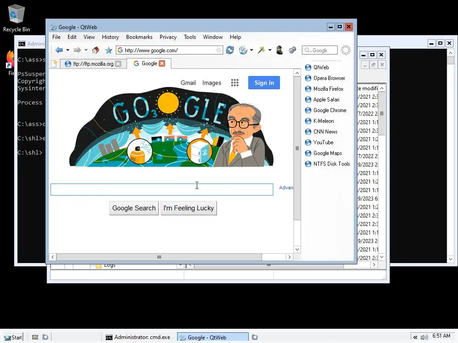Image resolution: width=458 pixels, height=343 pixels.
Task: Open the Help menu
Action: 235,37
